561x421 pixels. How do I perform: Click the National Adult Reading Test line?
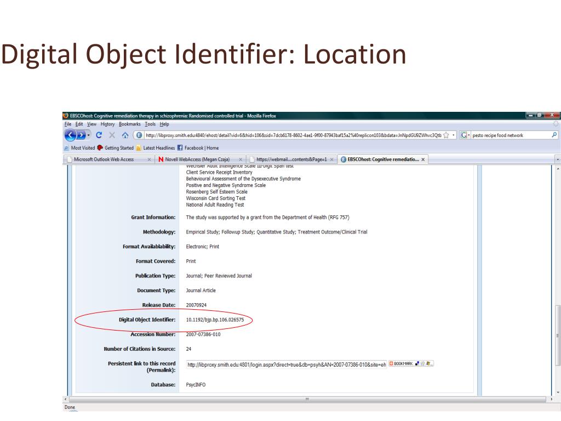[x=215, y=205]
